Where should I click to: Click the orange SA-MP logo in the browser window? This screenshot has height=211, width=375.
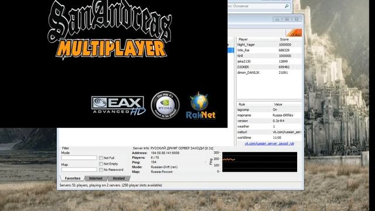[x=294, y=33]
